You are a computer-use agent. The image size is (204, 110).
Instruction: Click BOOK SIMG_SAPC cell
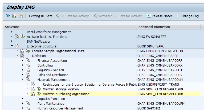[151, 46]
